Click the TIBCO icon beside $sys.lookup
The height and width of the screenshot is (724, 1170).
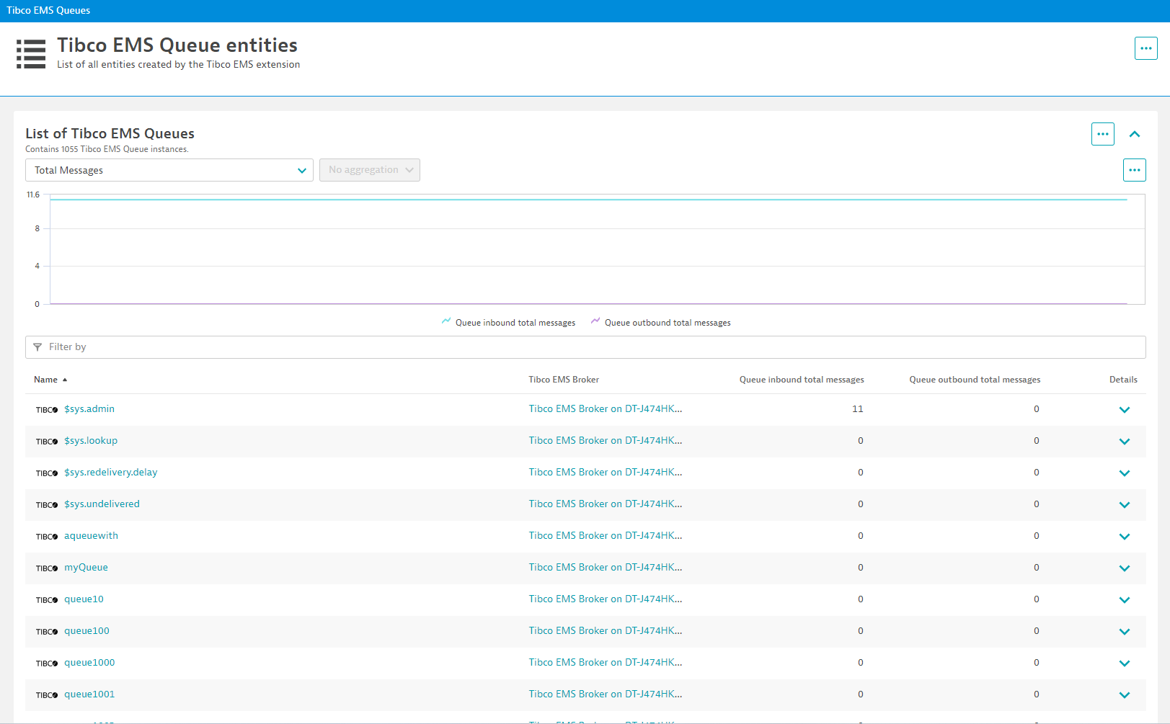[x=47, y=442]
